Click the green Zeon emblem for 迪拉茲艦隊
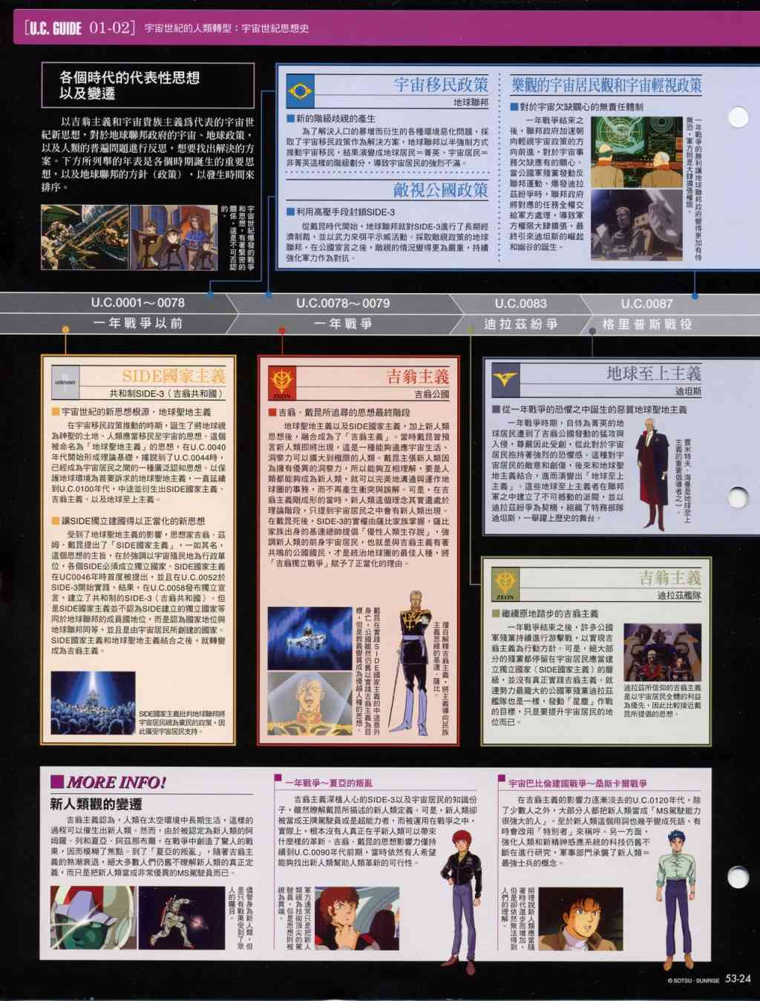The width and height of the screenshot is (760, 1001). tap(505, 584)
